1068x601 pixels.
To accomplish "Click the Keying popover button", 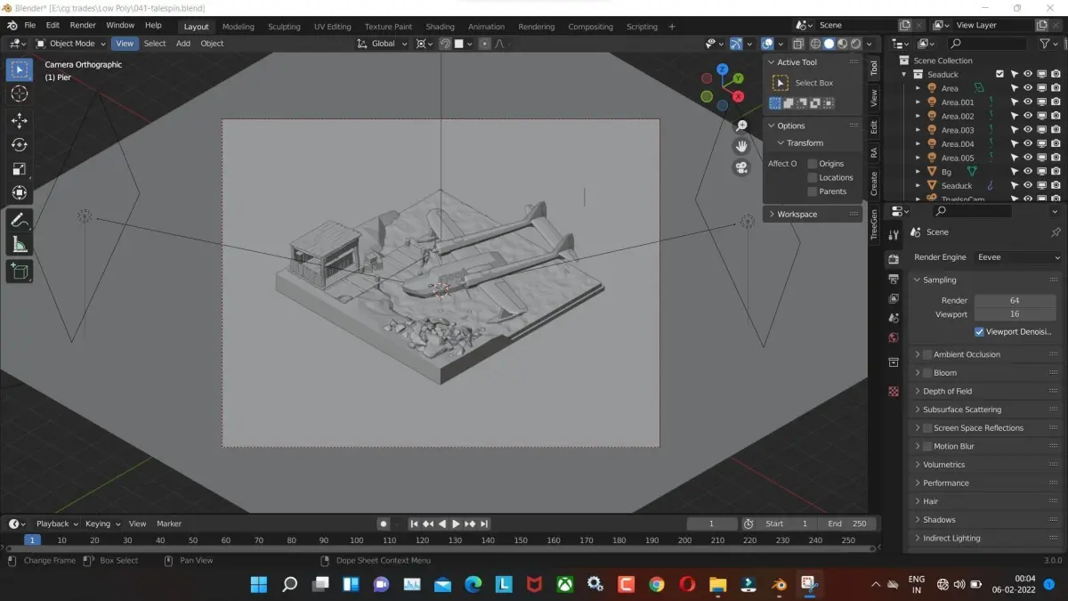I will 101,524.
